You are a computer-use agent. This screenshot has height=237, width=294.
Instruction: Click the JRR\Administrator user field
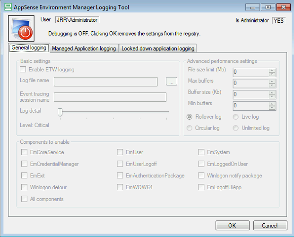click(77, 20)
